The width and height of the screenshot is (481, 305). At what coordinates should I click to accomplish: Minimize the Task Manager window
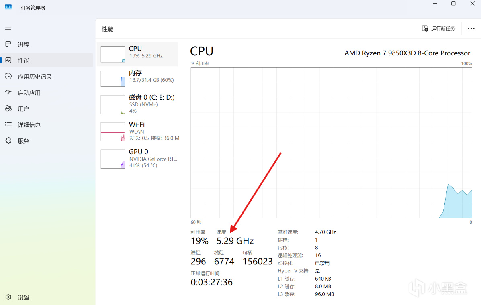tap(435, 4)
